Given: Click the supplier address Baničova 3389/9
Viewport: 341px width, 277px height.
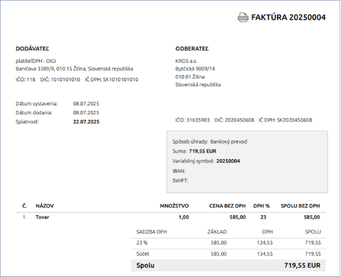Looking at the screenshot, I should 37,68.
